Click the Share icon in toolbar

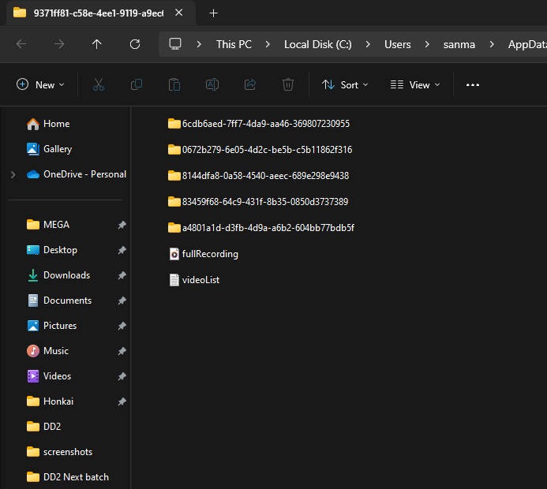[250, 84]
